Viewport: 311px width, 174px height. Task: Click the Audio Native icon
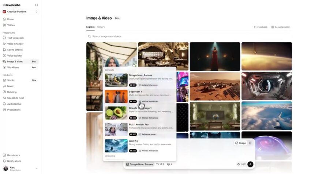(x=4, y=104)
